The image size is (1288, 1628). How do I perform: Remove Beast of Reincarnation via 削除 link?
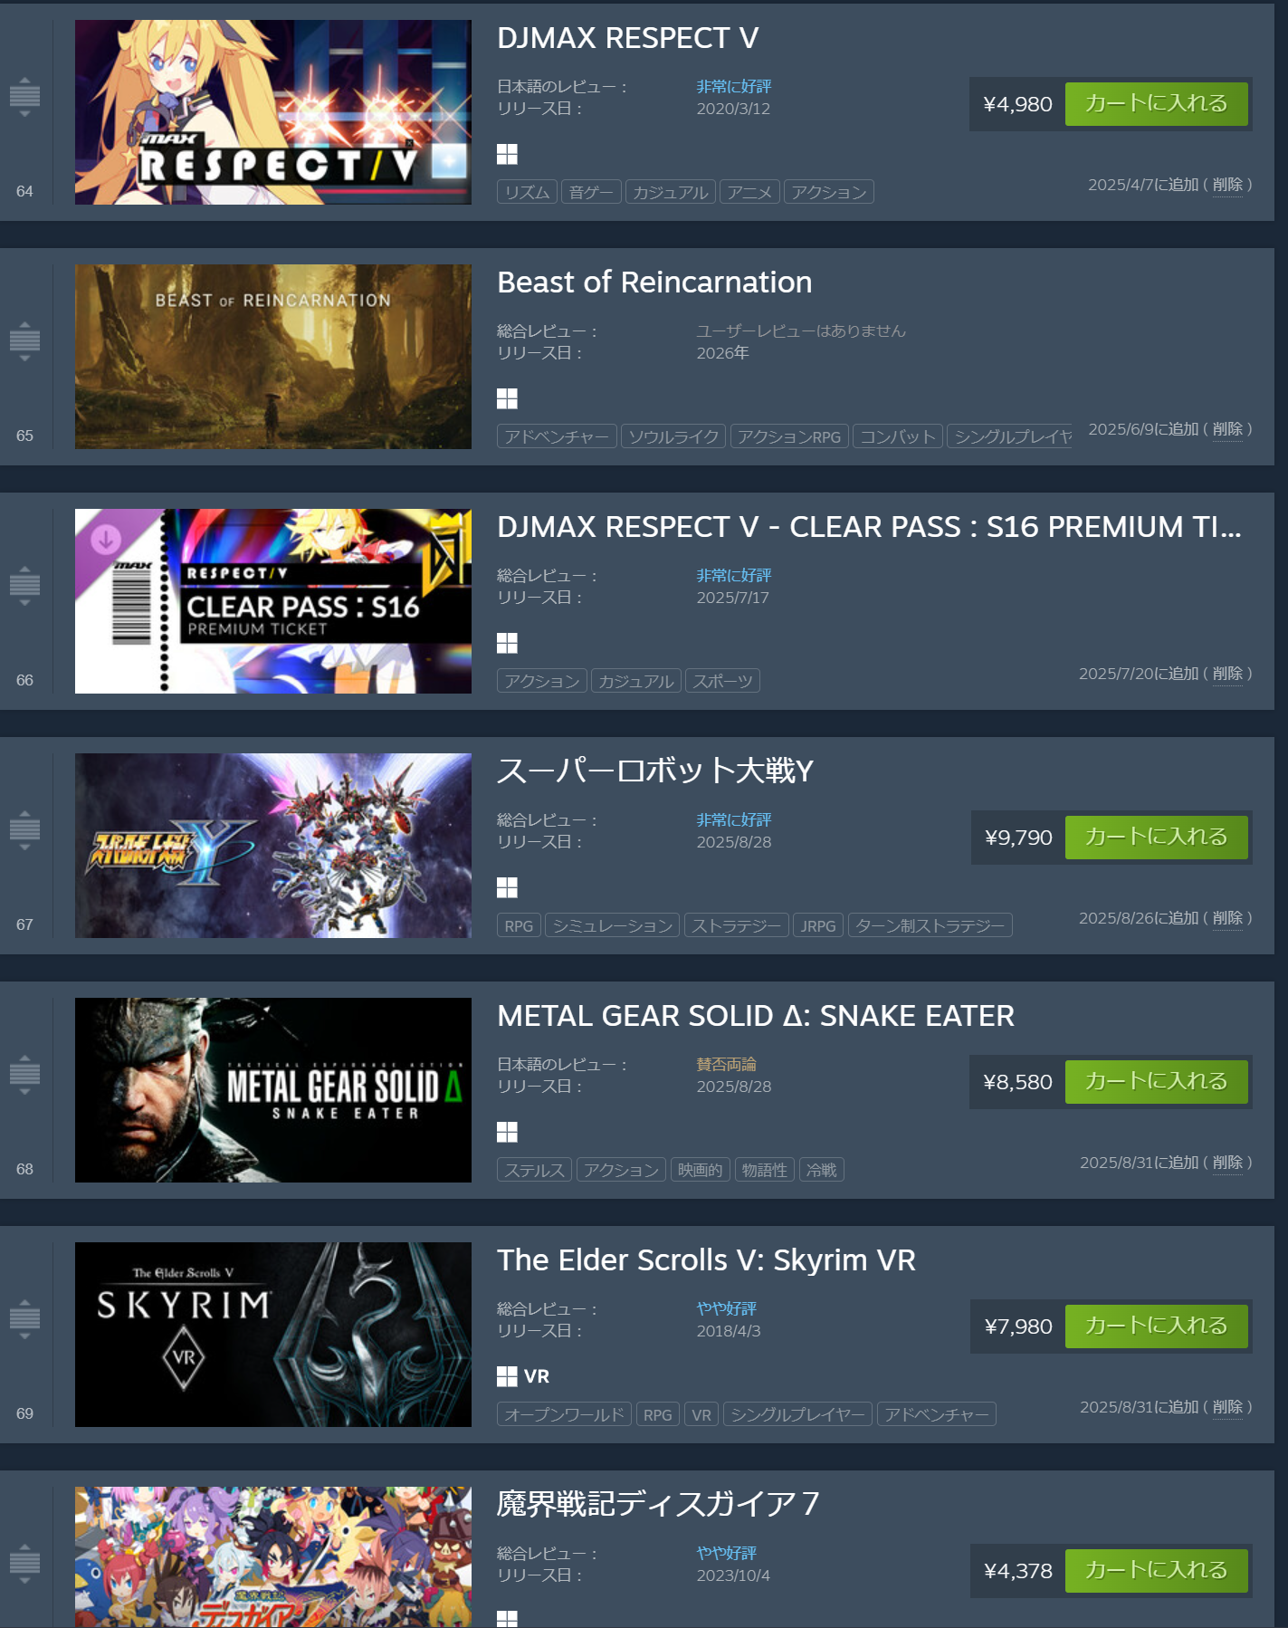click(x=1227, y=429)
